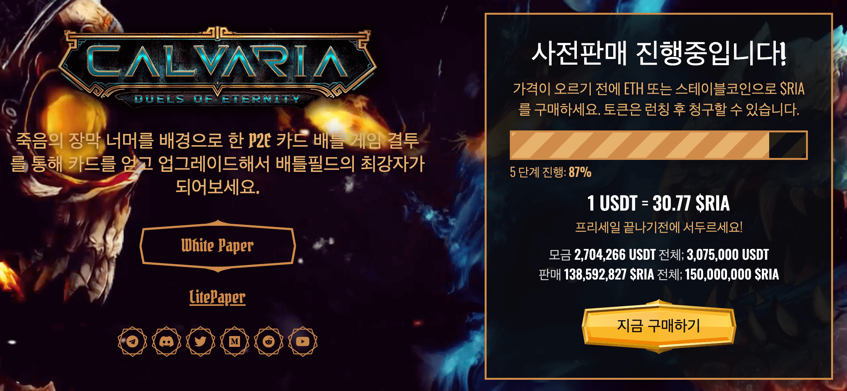Image resolution: width=847 pixels, height=391 pixels.
Task: Click the Calvaria logo
Action: click(x=217, y=67)
